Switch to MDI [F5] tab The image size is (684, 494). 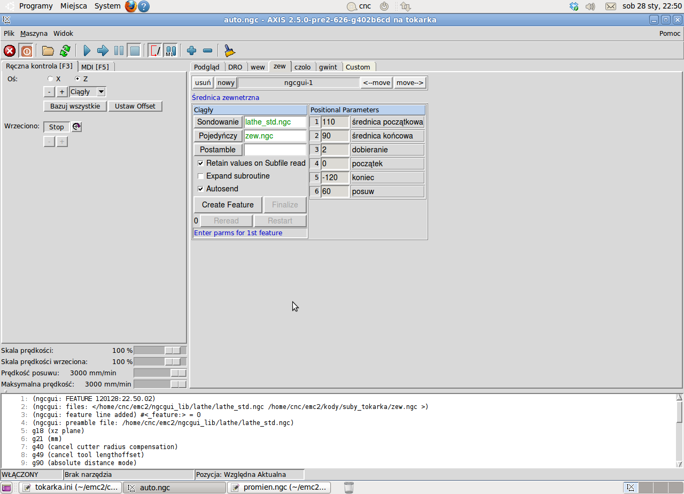coord(95,67)
